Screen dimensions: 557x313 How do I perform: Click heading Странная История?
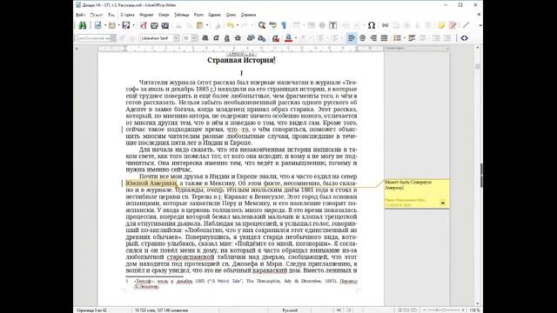(240, 60)
